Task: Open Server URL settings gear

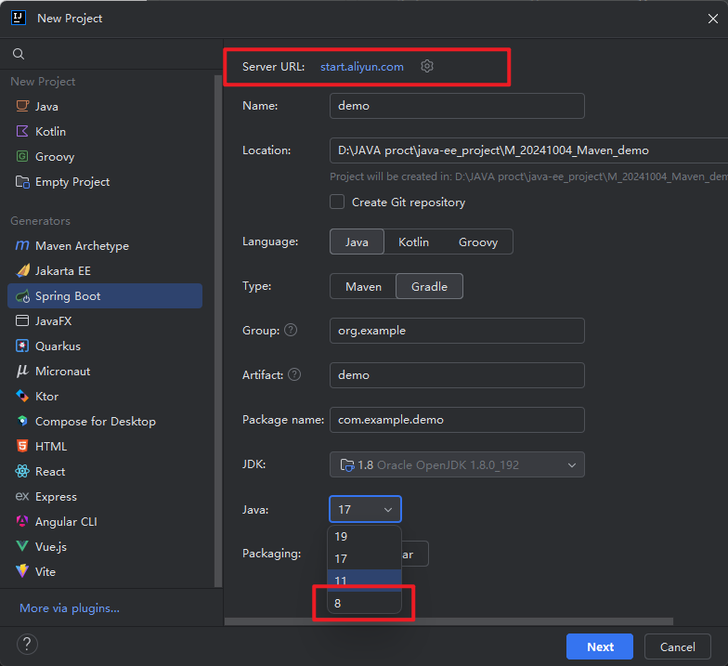Action: [x=427, y=67]
